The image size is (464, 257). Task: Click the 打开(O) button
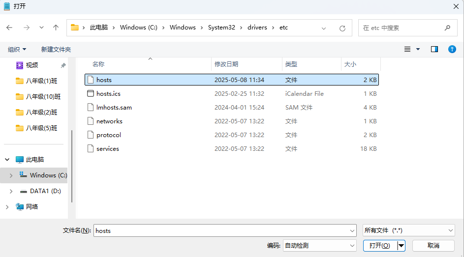click(x=380, y=246)
